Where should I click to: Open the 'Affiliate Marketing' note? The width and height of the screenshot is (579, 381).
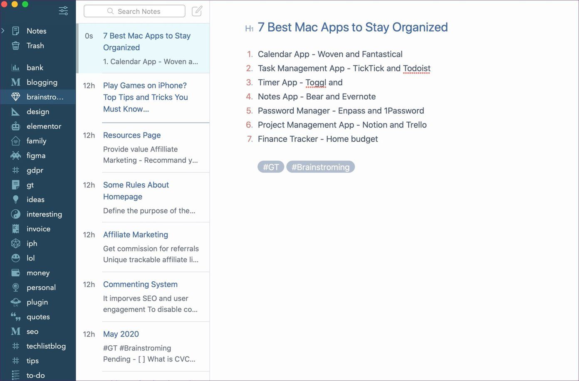click(x=144, y=247)
